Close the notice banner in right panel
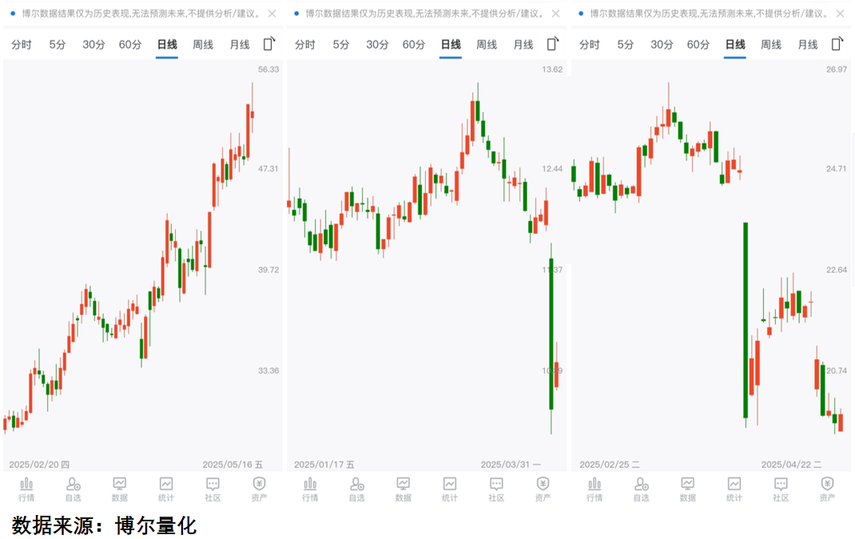Screen dimensions: 855x539 (840, 14)
